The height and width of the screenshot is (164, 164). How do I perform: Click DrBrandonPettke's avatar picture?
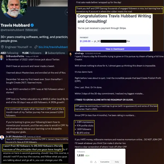tap(2, 58)
